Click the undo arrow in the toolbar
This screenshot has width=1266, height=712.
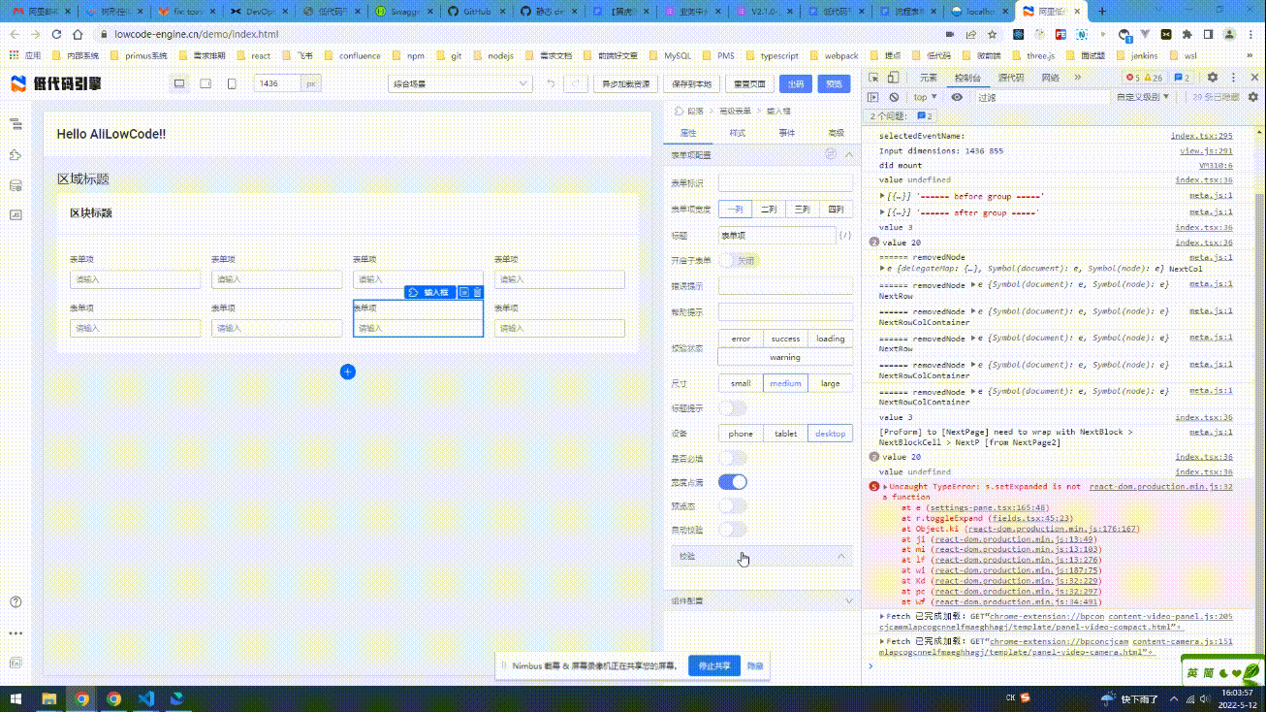point(551,84)
